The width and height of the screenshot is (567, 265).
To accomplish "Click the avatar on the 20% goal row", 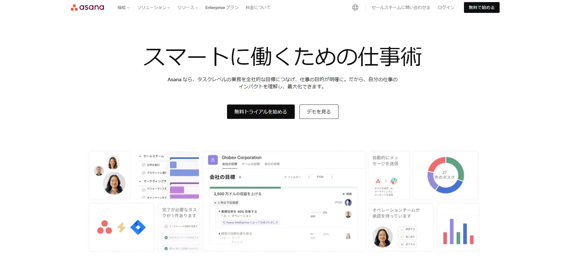I will 348,236.
